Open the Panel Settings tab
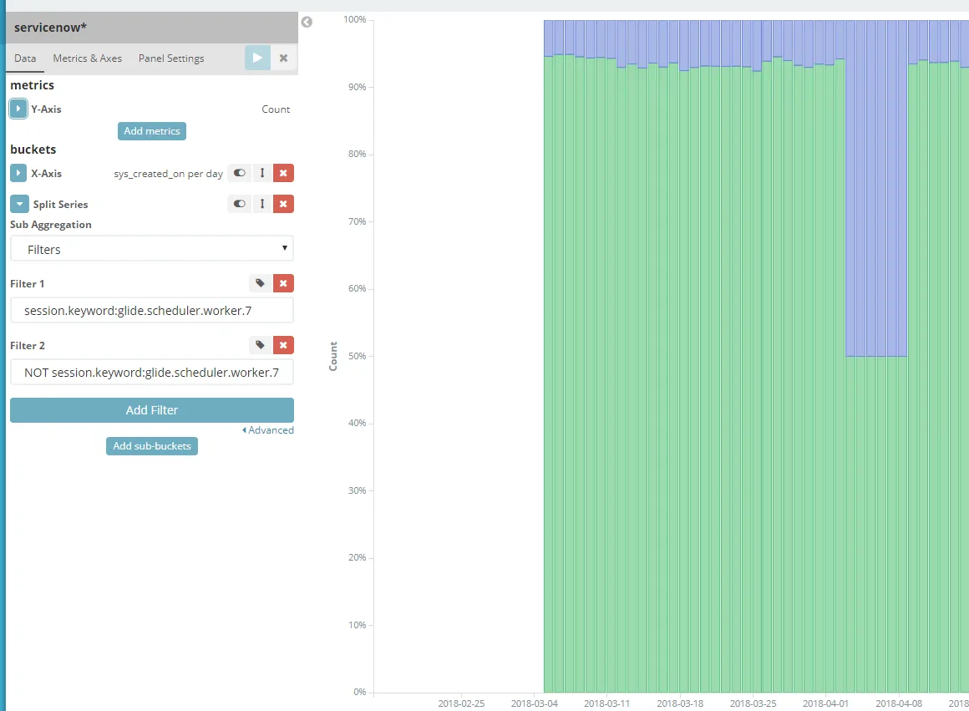This screenshot has width=969, height=711. point(171,58)
